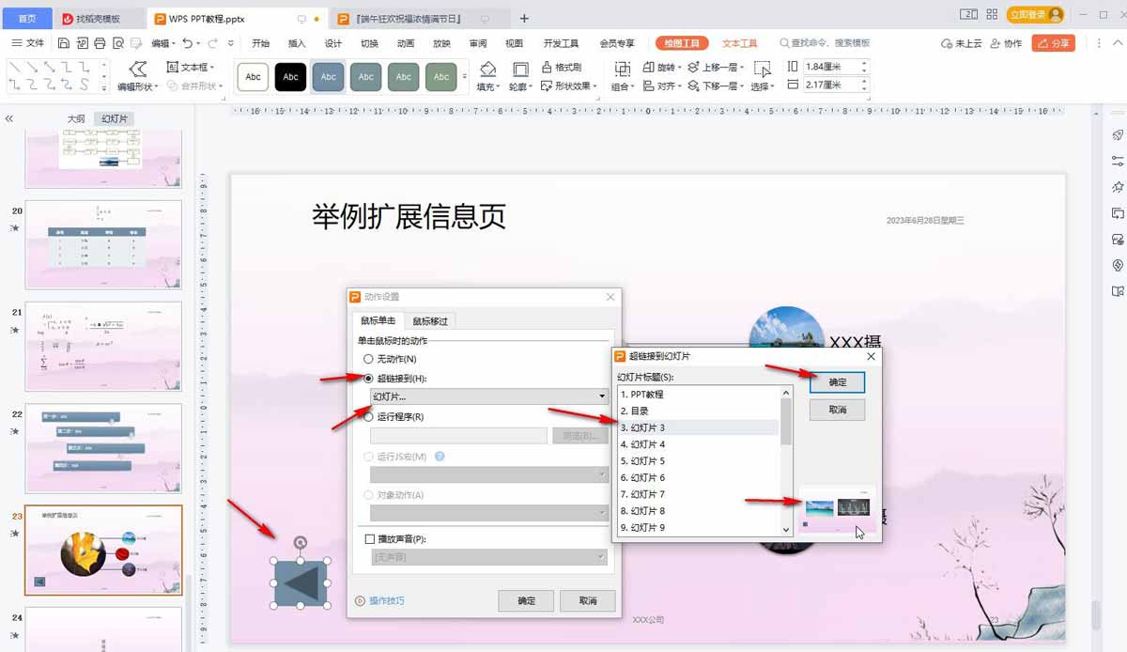Screen dimensions: 1127x652
Task: Click the Save icon in quick toolbar
Action: (x=64, y=43)
